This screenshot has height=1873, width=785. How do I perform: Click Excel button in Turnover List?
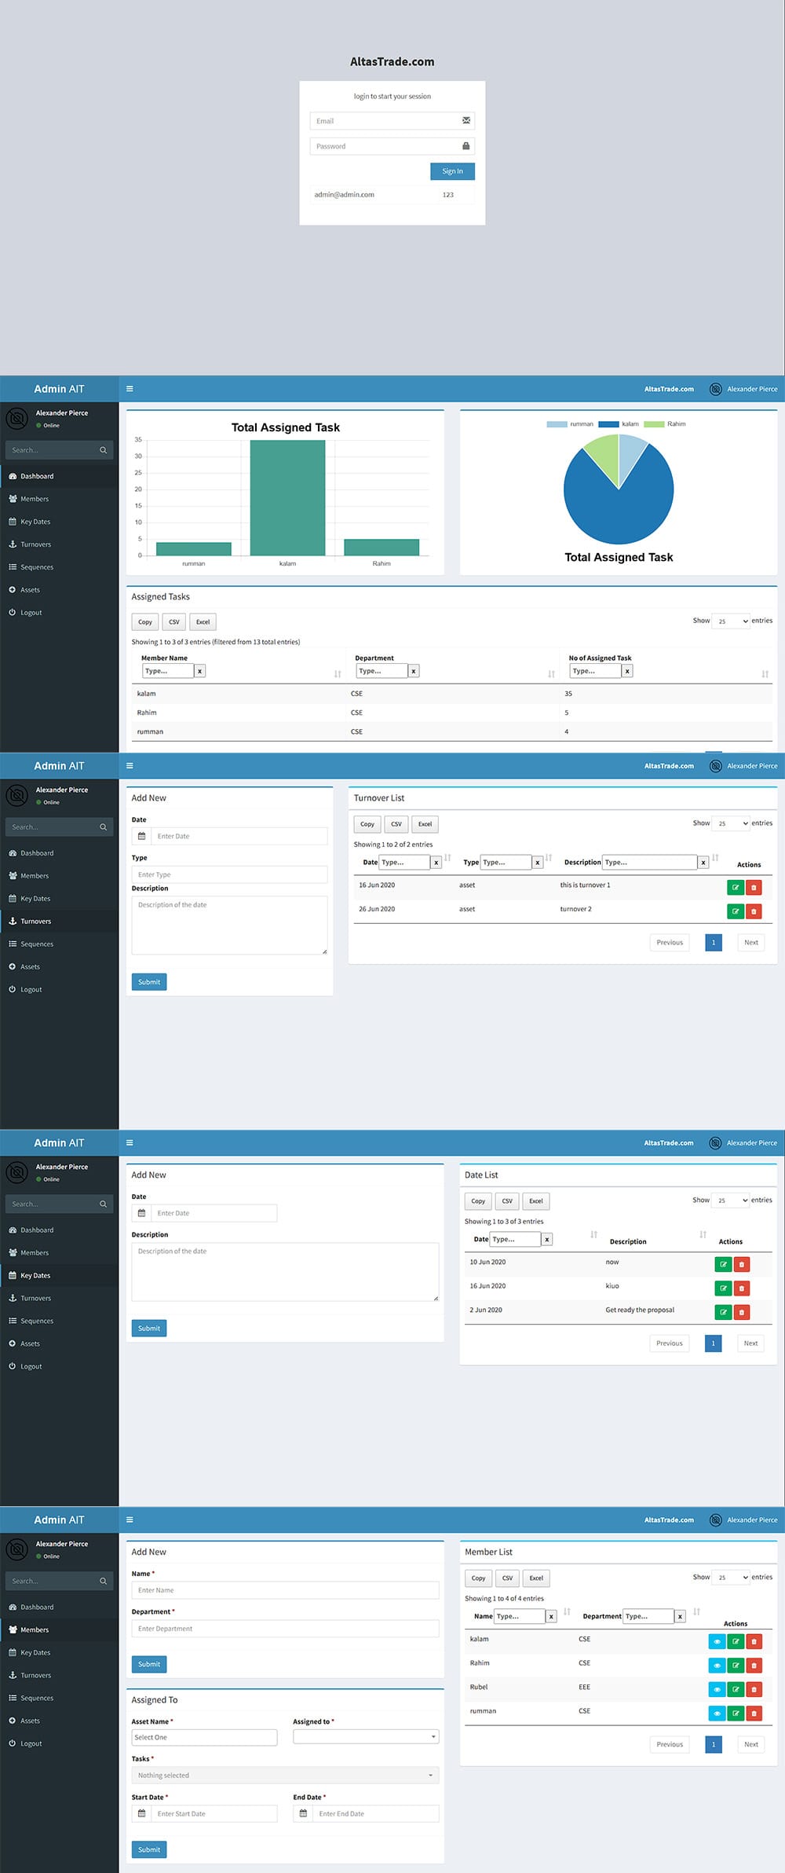click(425, 824)
